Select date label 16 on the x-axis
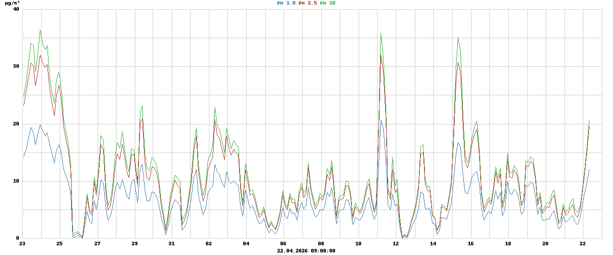 470,244
